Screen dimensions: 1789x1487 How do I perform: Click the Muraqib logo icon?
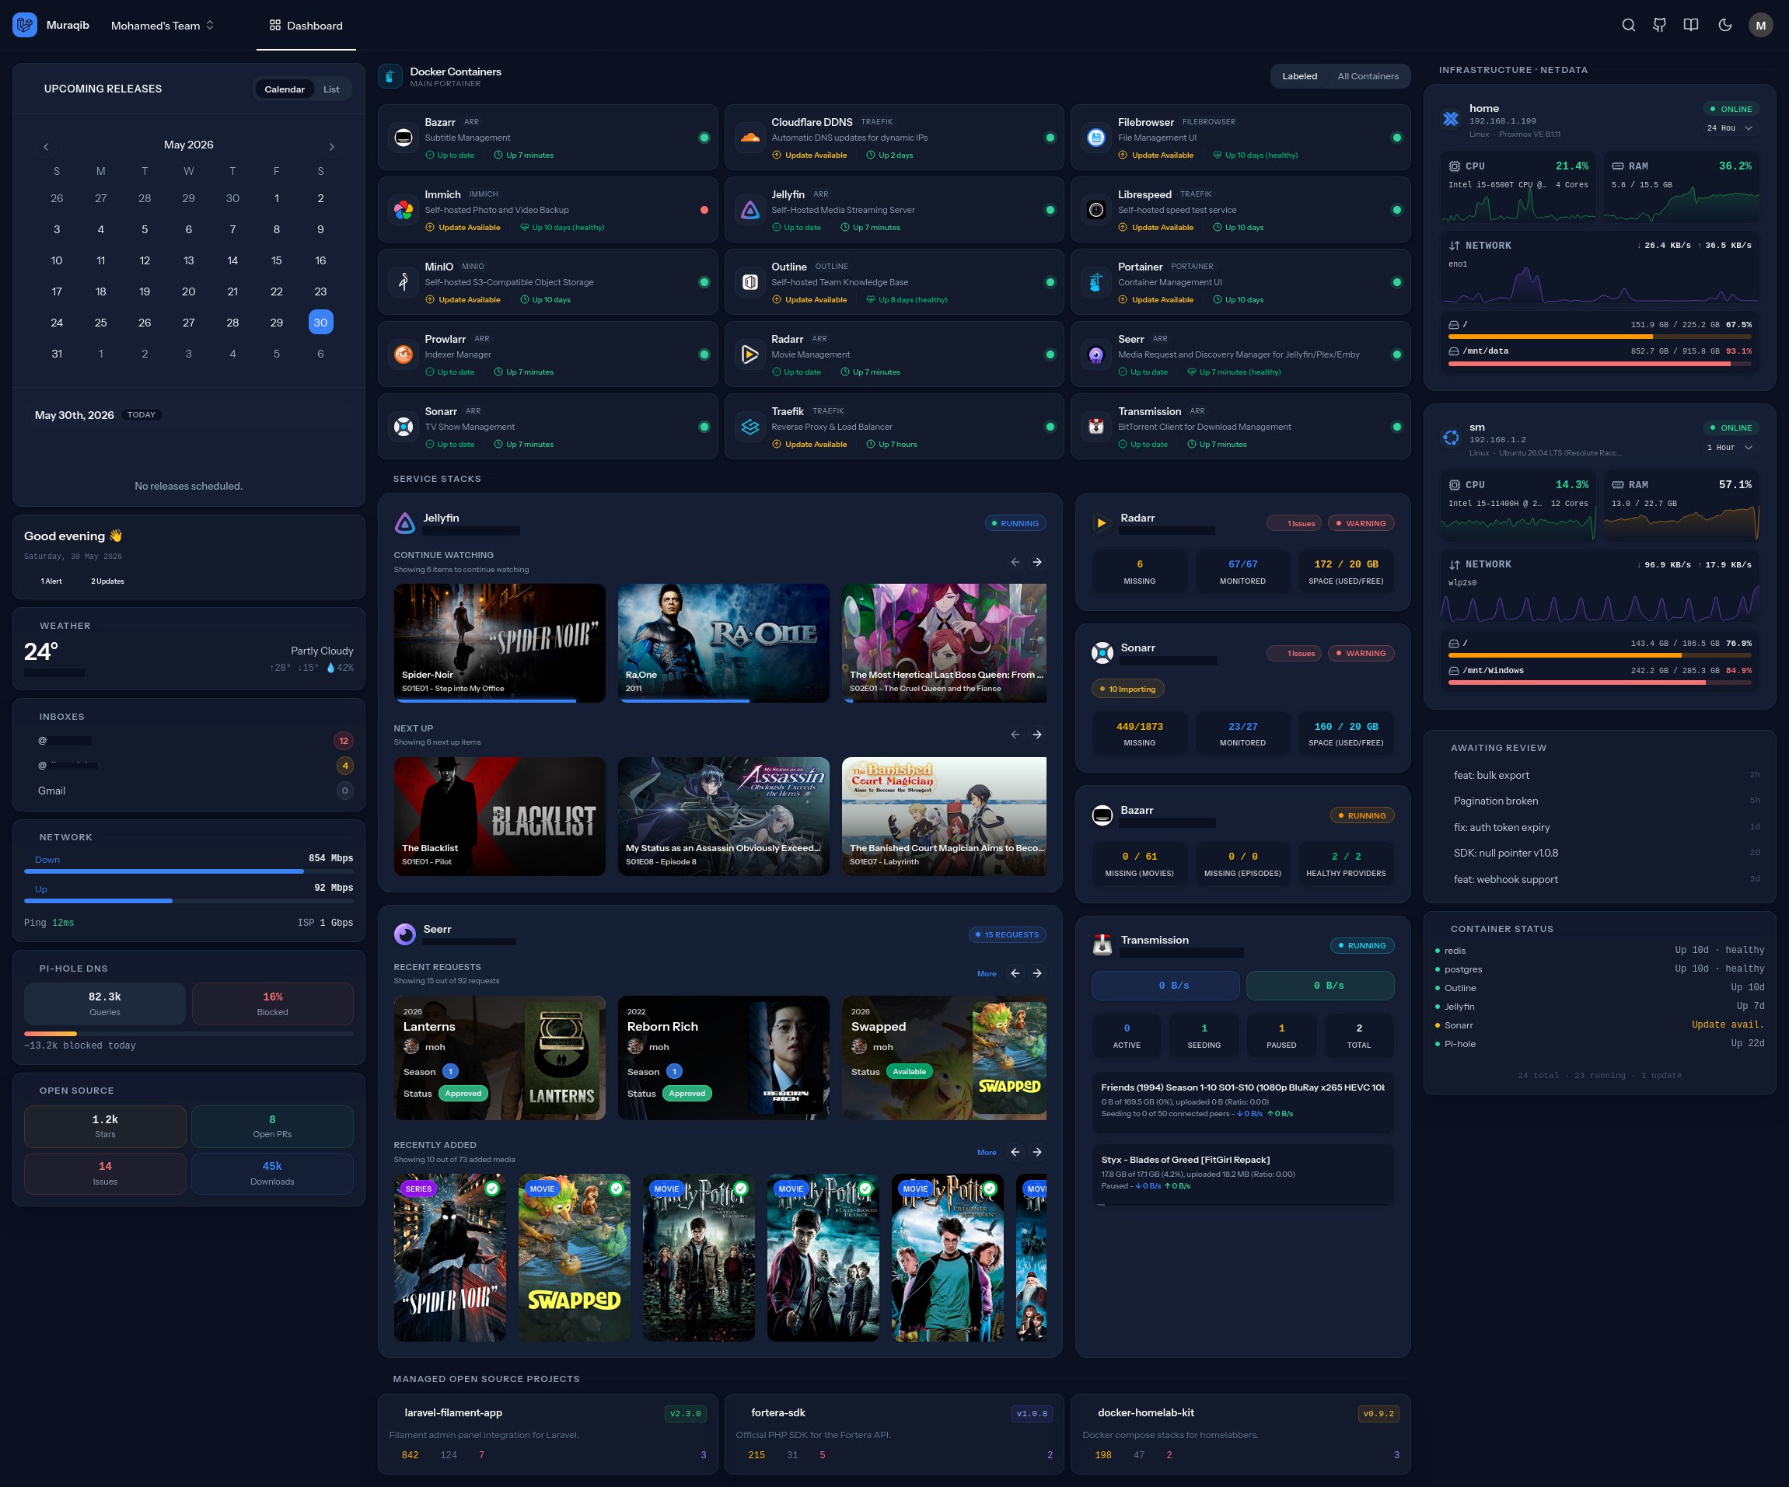click(x=25, y=25)
